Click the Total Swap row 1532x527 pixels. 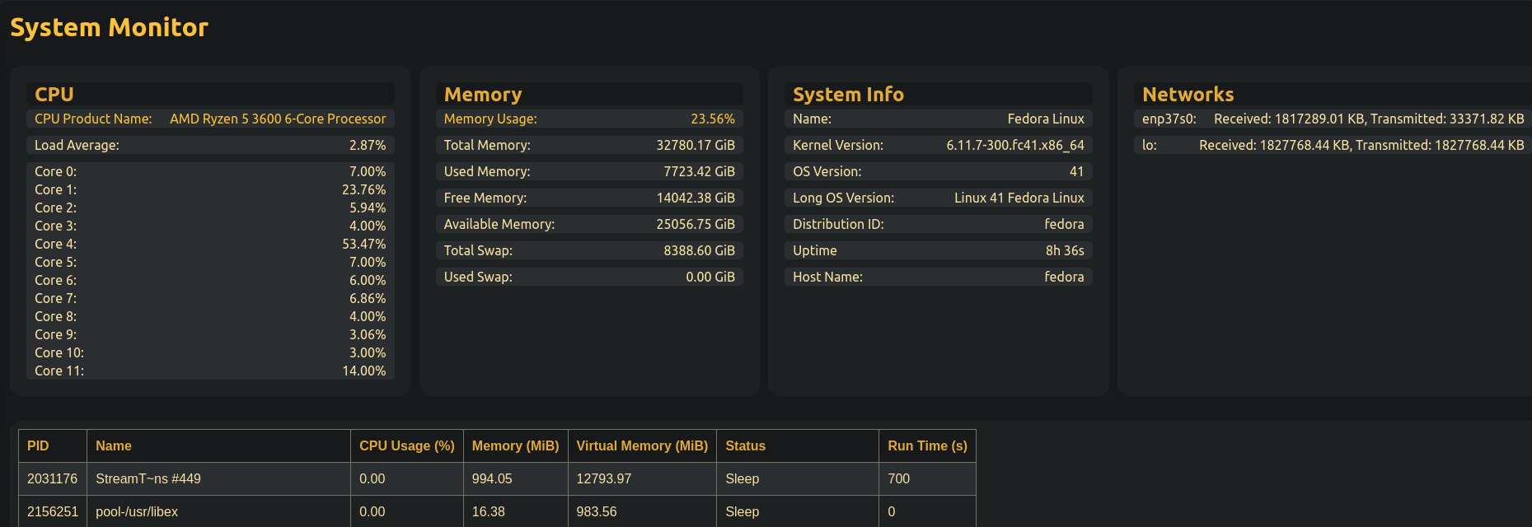[x=589, y=250]
